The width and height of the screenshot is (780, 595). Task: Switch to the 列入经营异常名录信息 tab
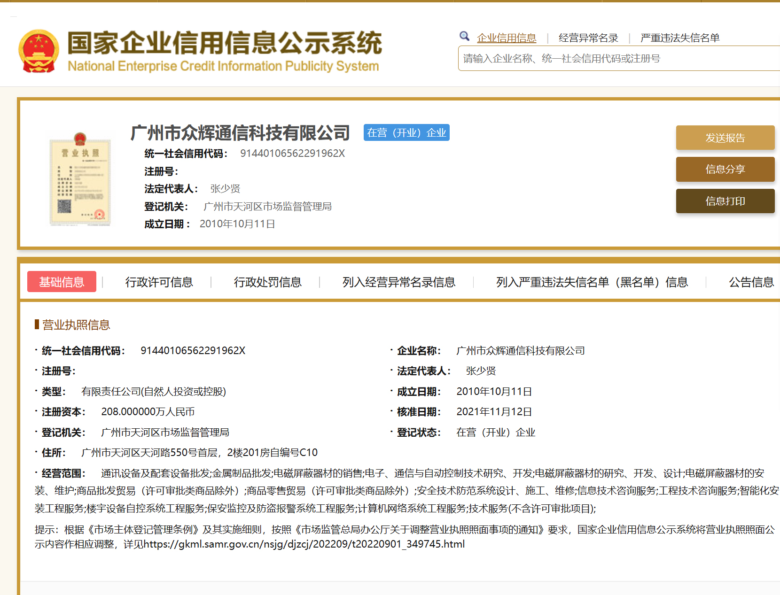click(x=398, y=282)
